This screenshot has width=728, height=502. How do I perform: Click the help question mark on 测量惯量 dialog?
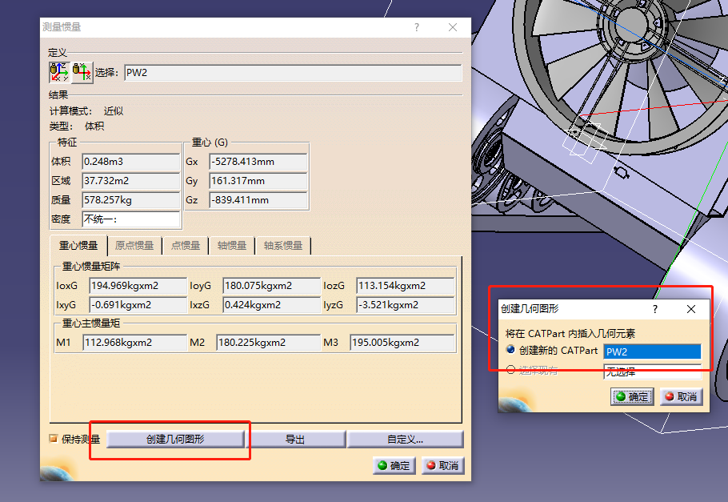click(416, 26)
